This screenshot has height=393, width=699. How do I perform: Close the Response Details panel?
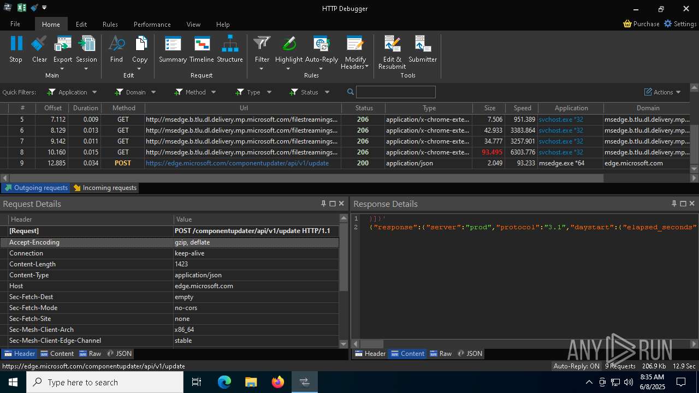click(692, 204)
